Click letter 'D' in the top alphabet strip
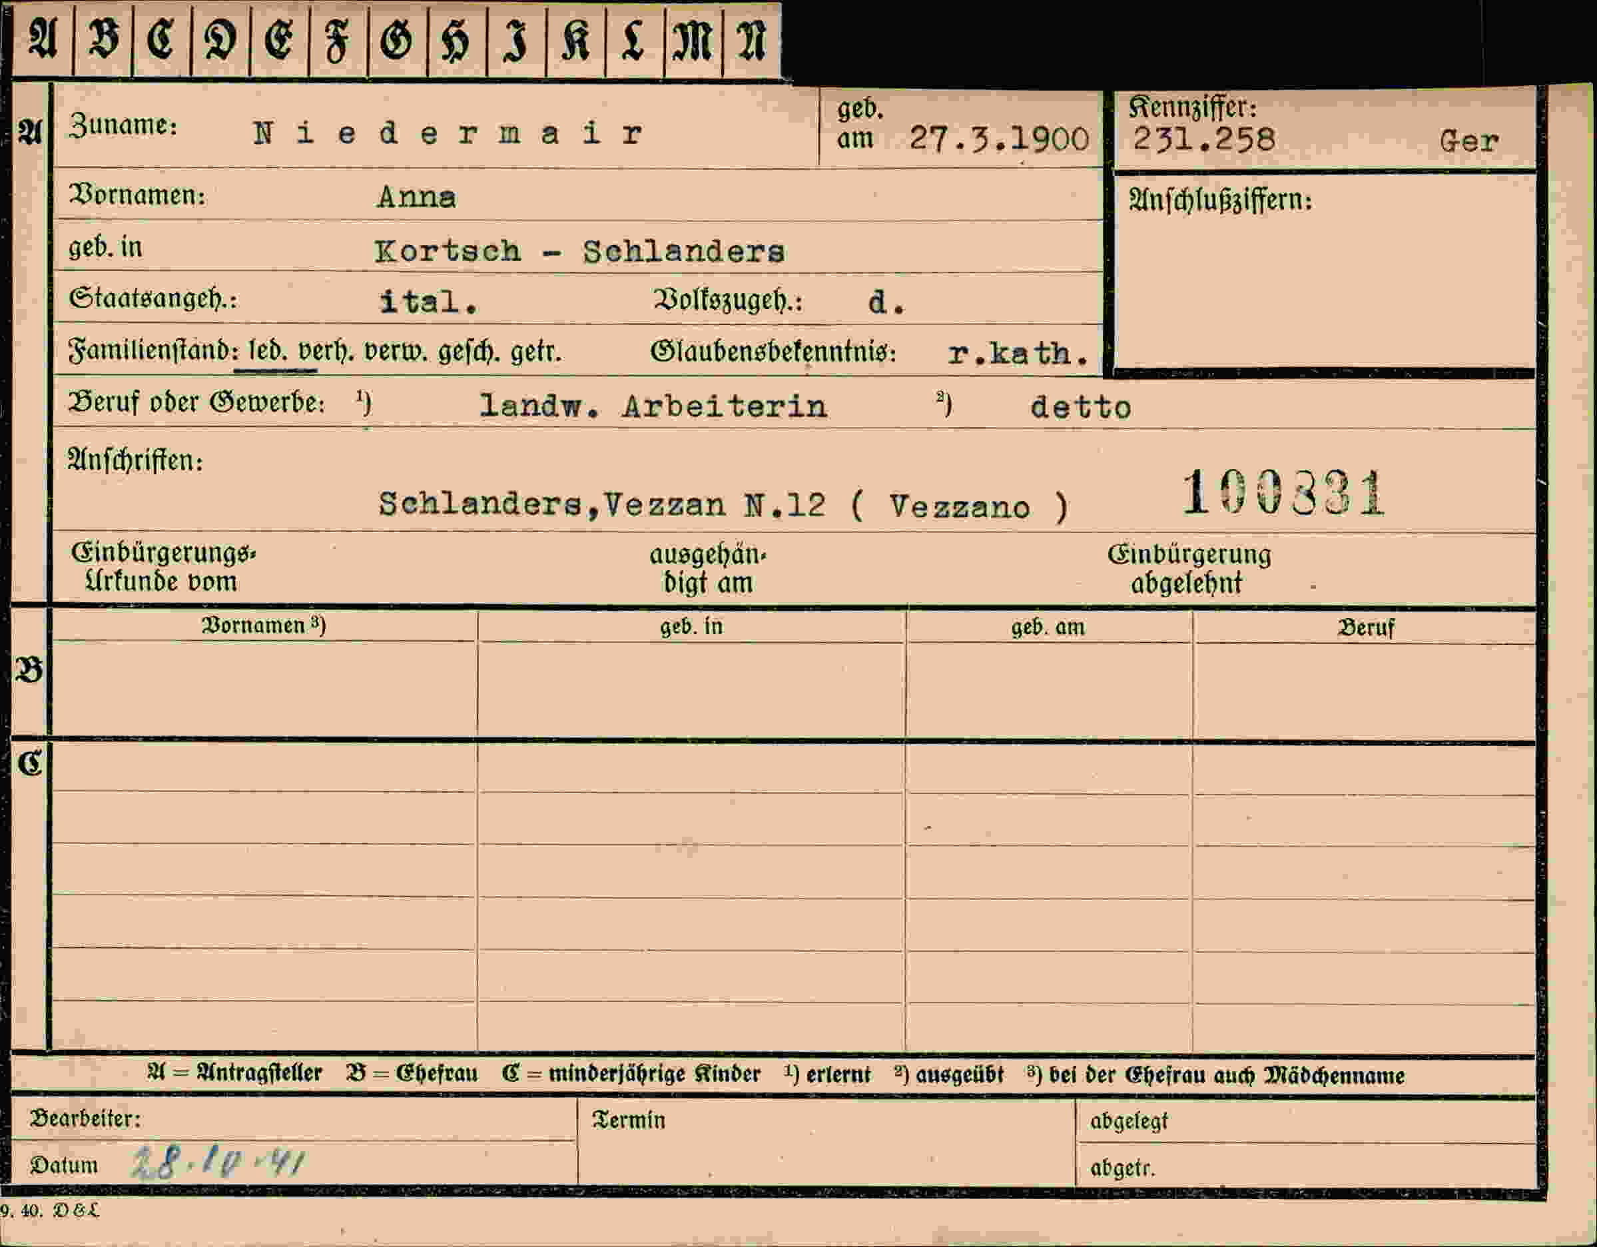The height and width of the screenshot is (1247, 1597). tap(220, 40)
